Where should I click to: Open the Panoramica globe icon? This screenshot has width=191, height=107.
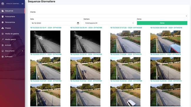pos(3,22)
